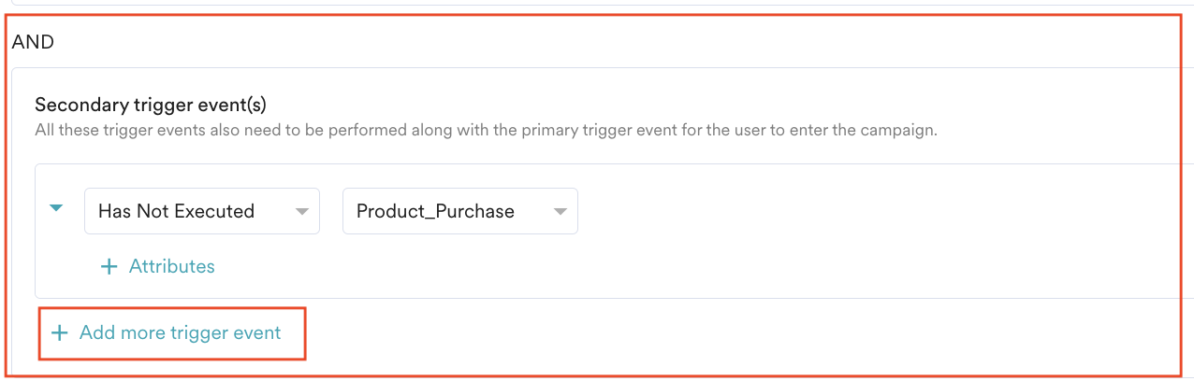Click the Attributes link
1194x381 pixels.
click(171, 266)
